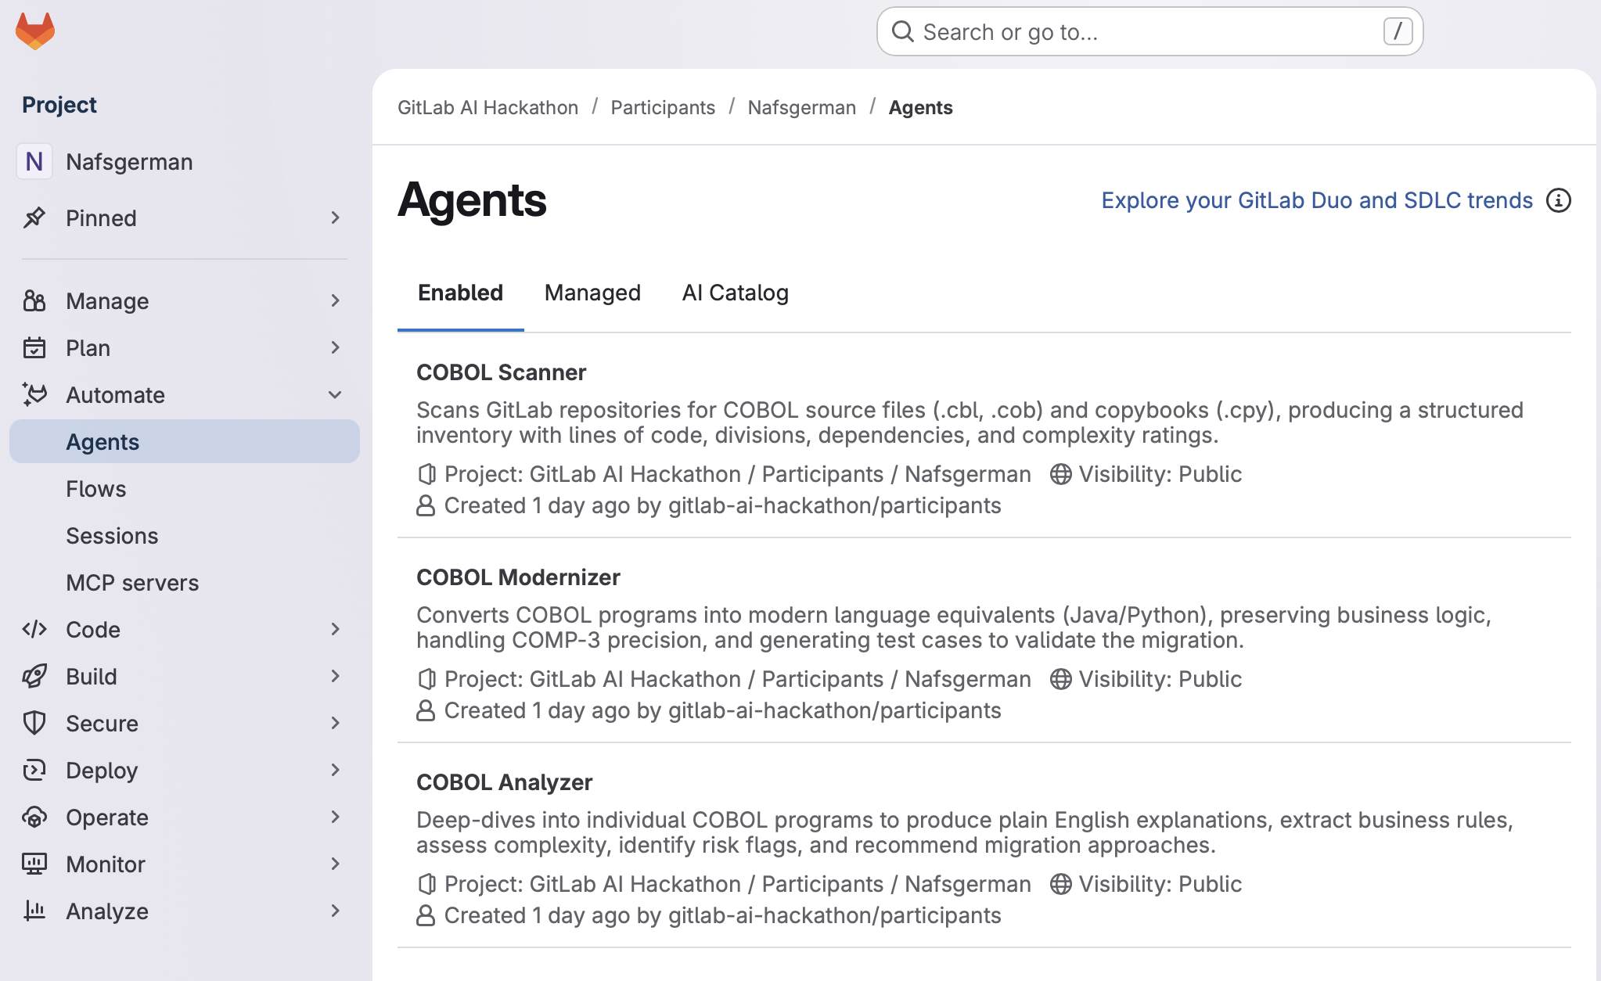Collapse the Automate section chevron
Viewport: 1601px width, 981px height.
335,395
